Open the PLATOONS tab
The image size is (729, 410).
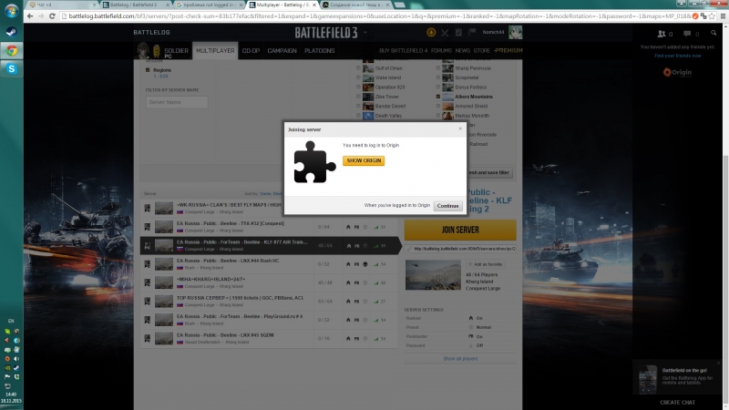tap(320, 51)
